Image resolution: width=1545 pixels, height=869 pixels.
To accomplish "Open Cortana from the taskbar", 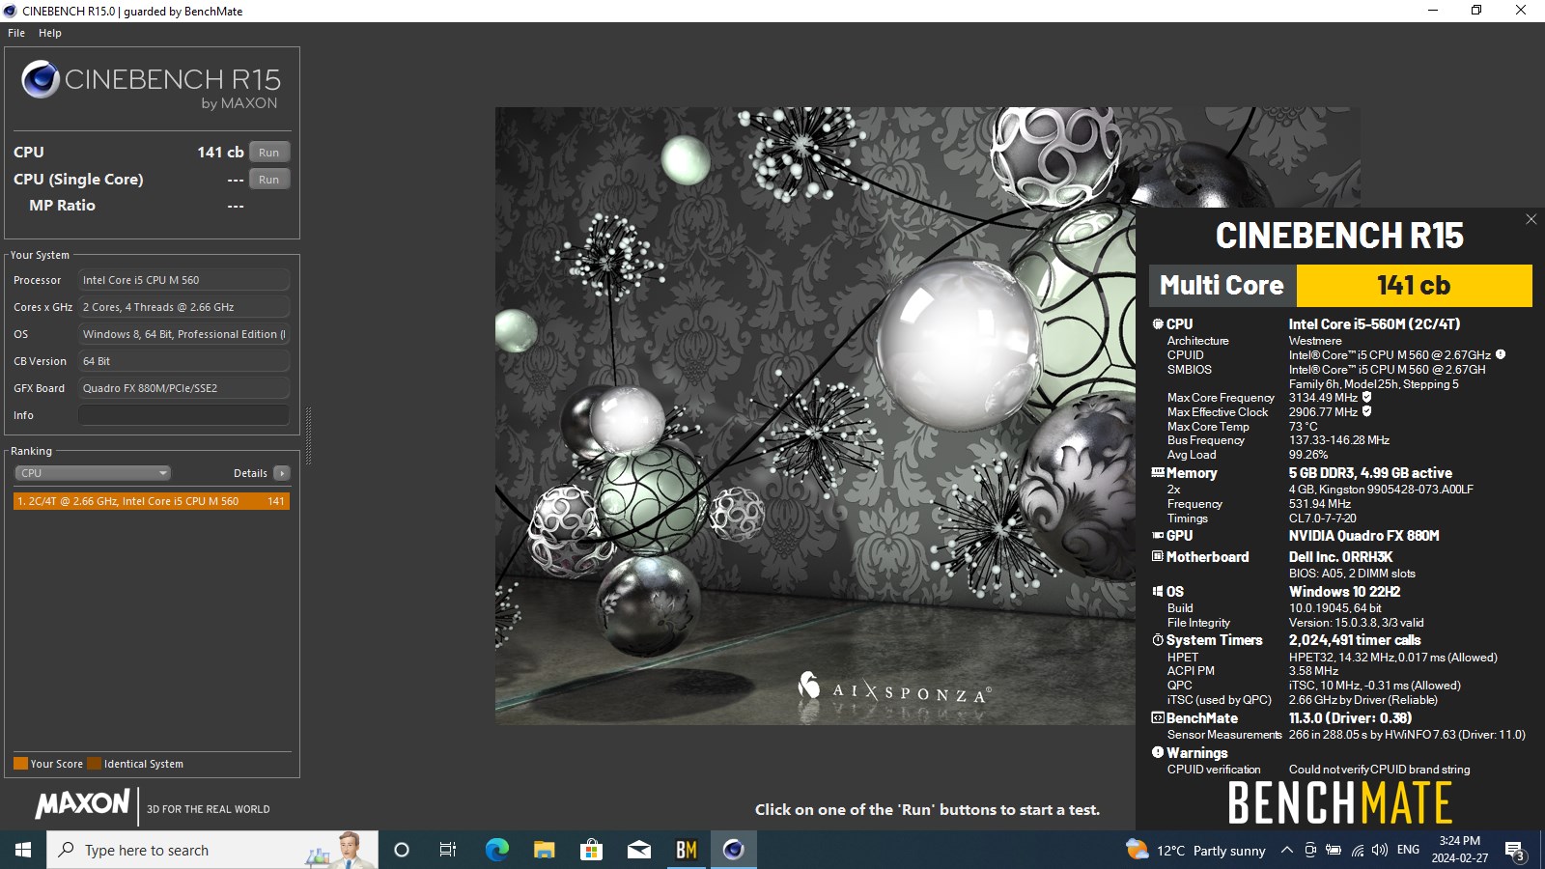I will tap(402, 850).
